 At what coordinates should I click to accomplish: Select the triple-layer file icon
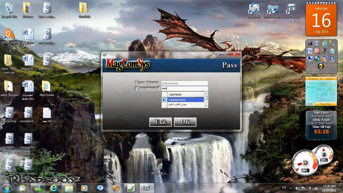(x=9, y=167)
